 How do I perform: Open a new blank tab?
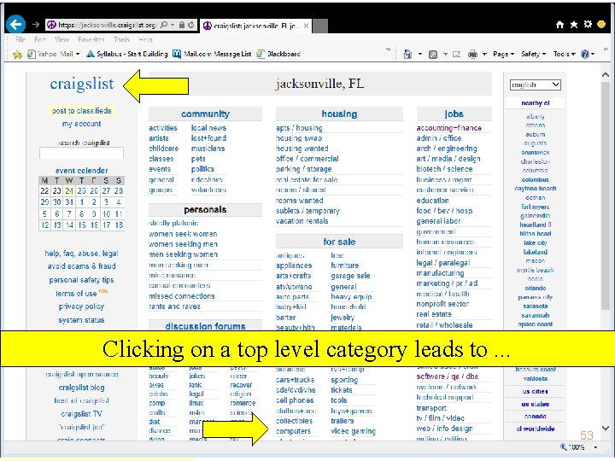[x=320, y=26]
